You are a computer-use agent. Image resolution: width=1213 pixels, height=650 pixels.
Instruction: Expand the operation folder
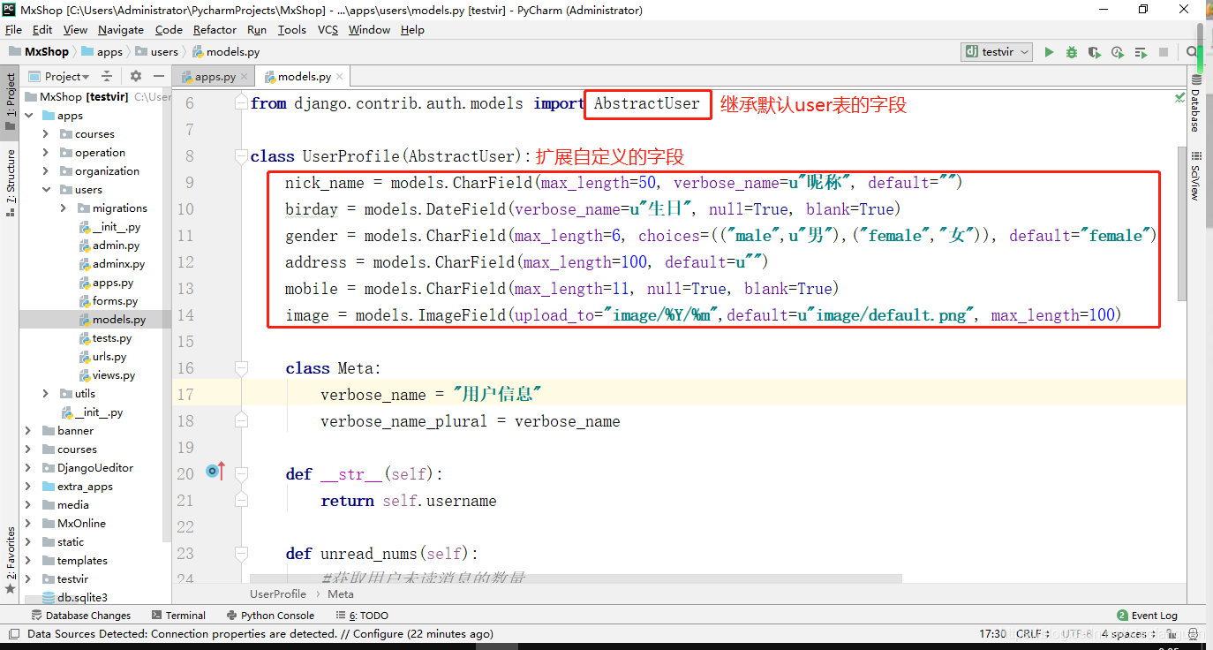[46, 153]
